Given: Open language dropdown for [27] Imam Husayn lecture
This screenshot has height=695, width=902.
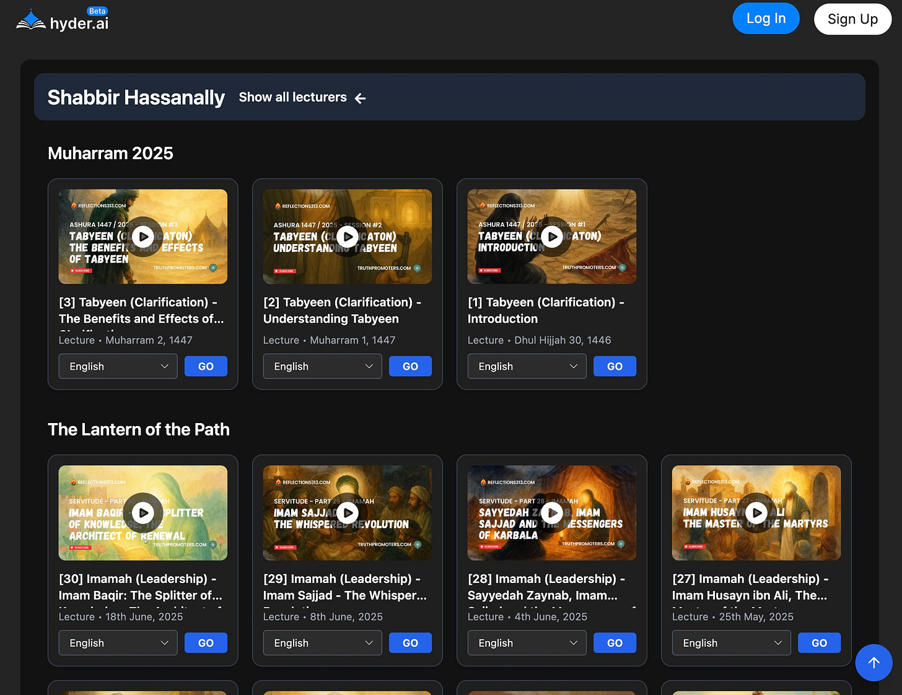Looking at the screenshot, I should (732, 643).
